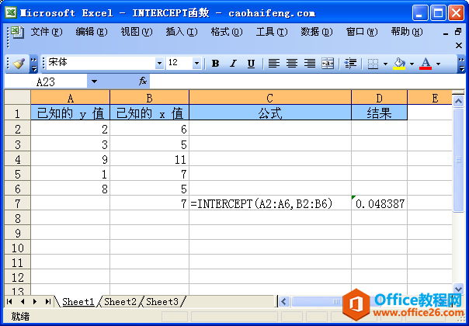Apply yellow Fill Color bucket

399,64
